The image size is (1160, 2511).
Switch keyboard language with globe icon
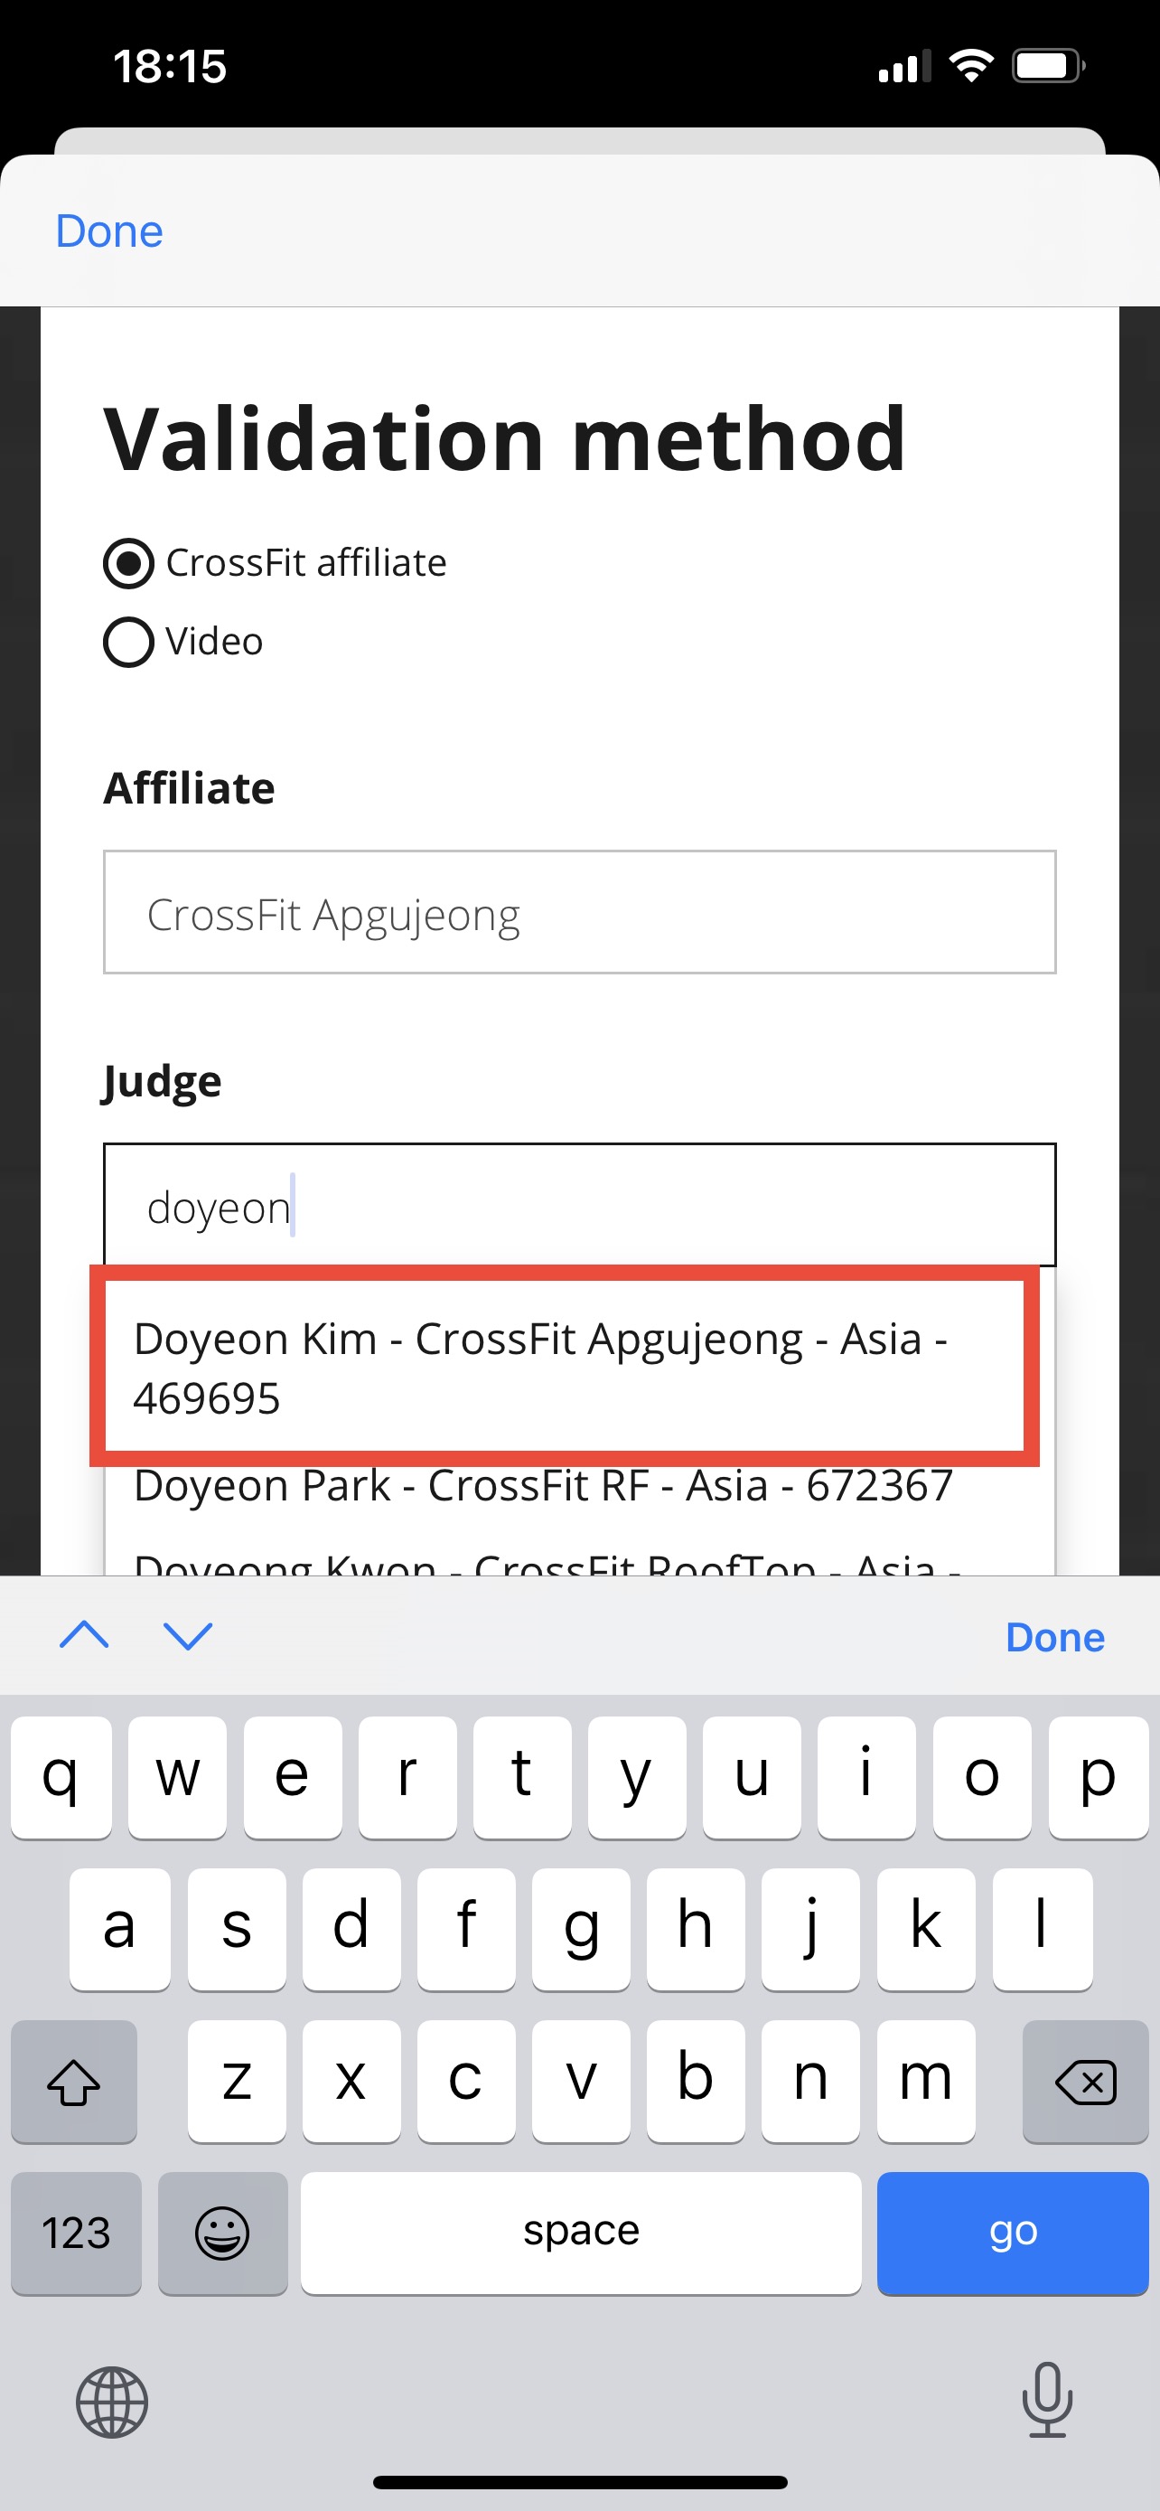[x=112, y=2402]
